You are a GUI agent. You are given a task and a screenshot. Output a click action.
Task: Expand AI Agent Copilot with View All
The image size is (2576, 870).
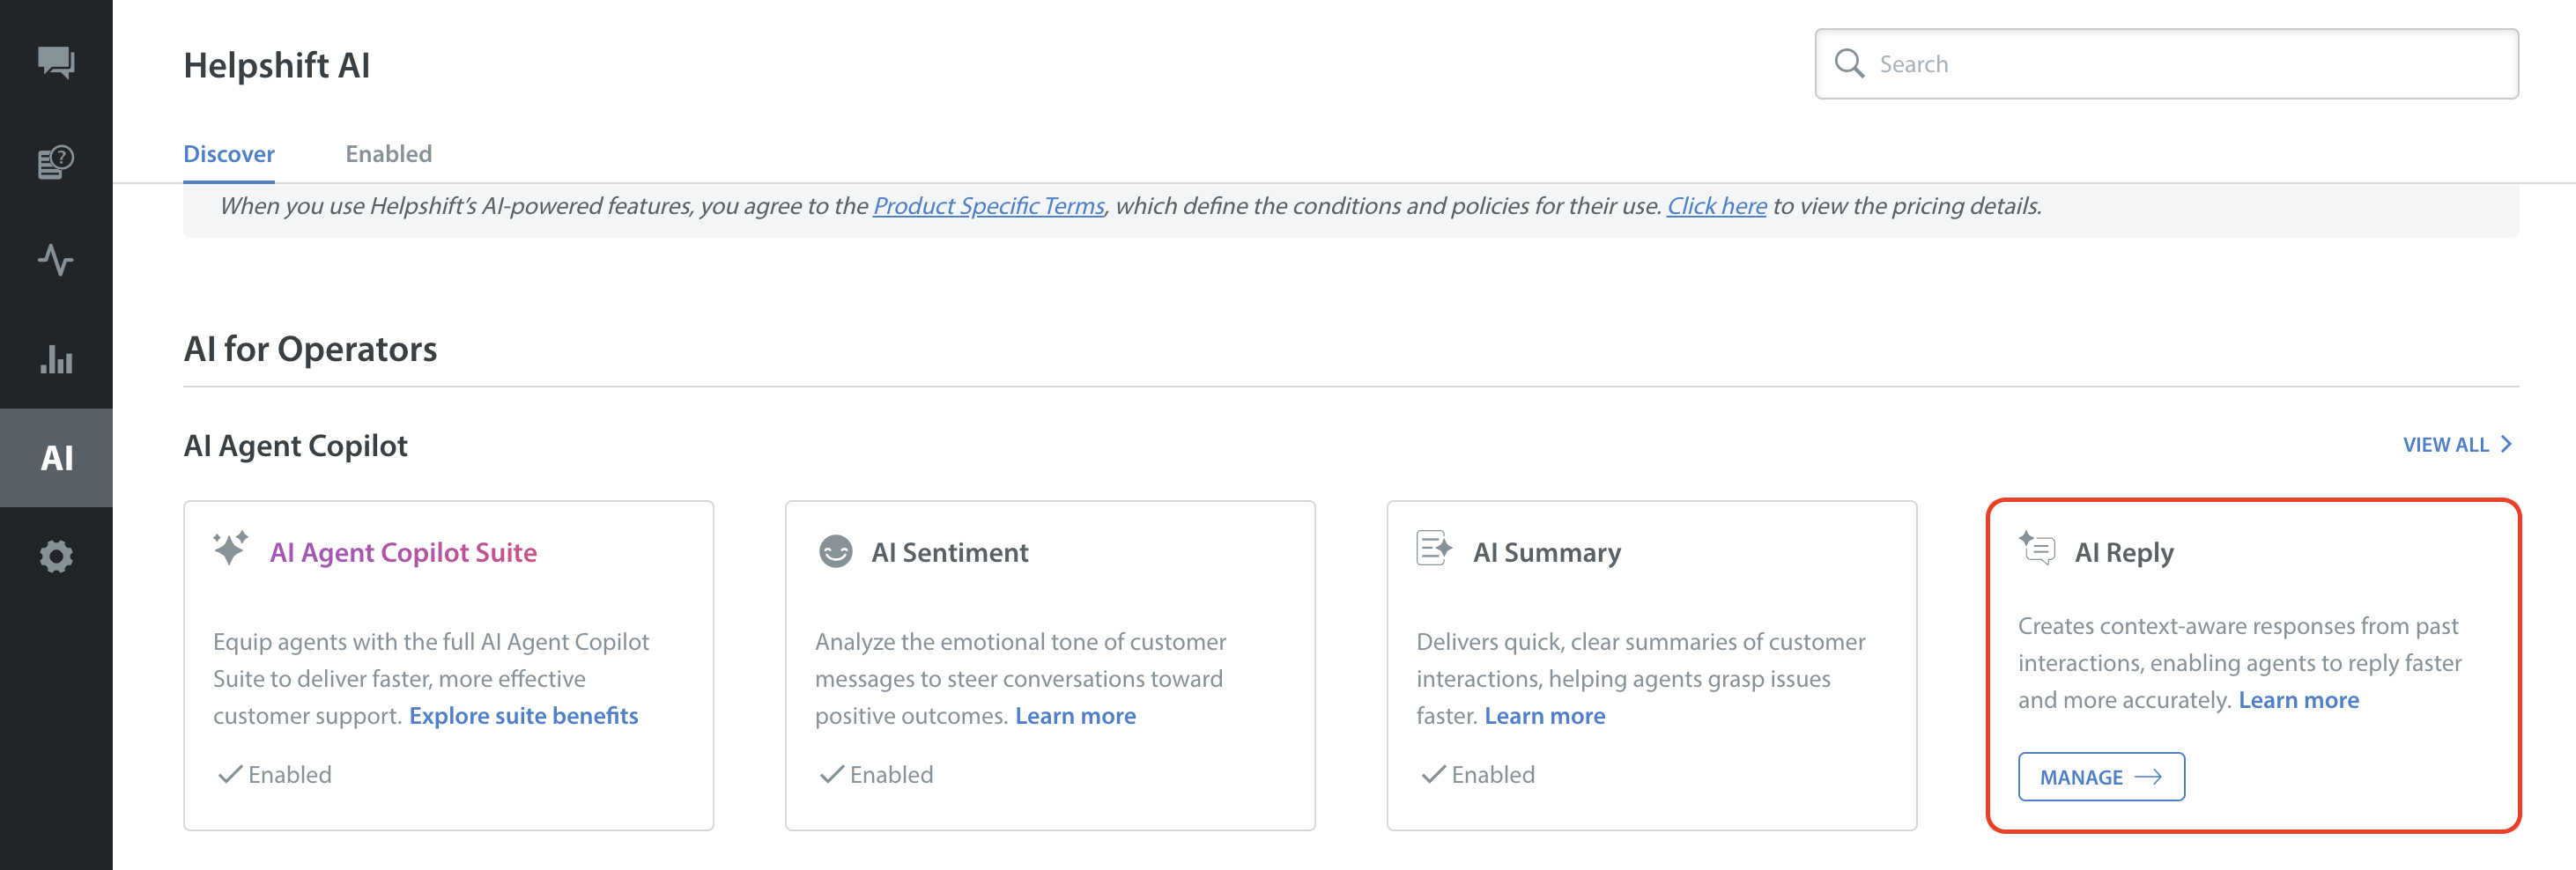pos(2456,445)
